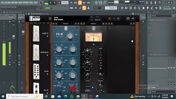
Task: Open the browser icon in toolbar
Action: tap(139, 8)
